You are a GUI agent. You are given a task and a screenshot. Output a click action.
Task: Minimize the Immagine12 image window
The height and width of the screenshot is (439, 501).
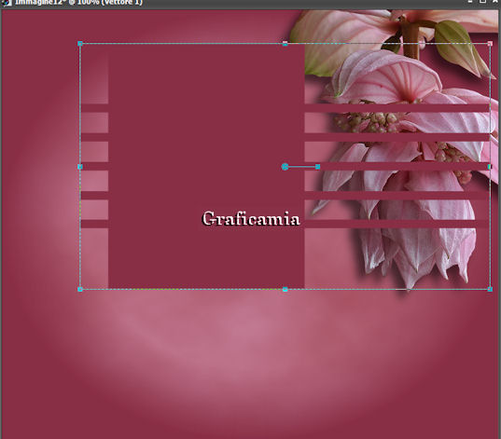point(470,2)
